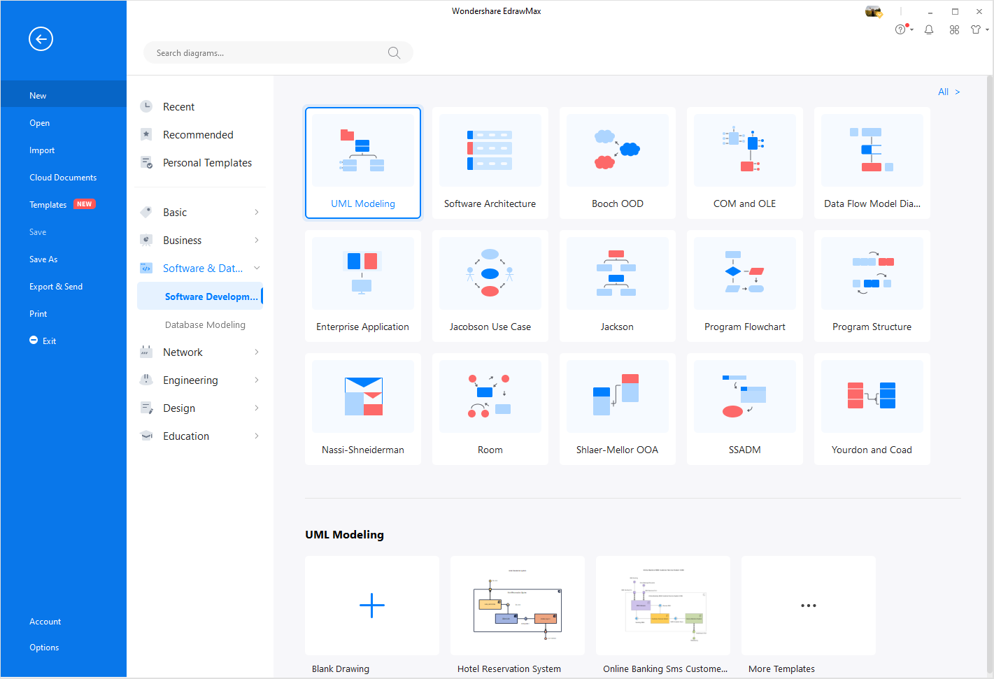Click the Software & Database code icon
This screenshot has height=679, width=994.
[146, 268]
